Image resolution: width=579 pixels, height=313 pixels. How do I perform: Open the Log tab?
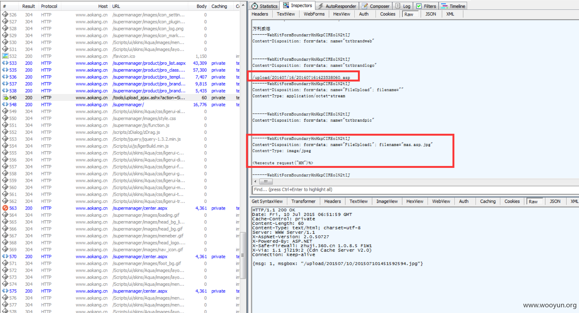403,6
